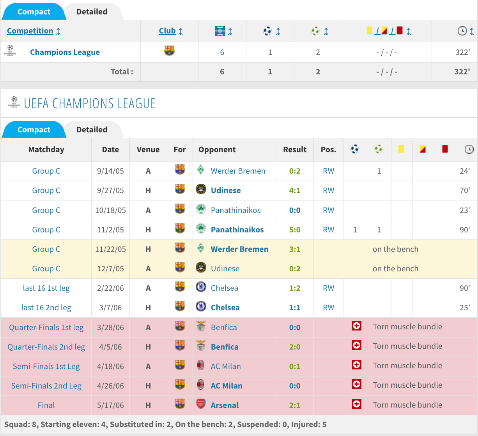The width and height of the screenshot is (478, 436).
Task: Open Group C matchday on 9/14/05
Action: click(46, 171)
